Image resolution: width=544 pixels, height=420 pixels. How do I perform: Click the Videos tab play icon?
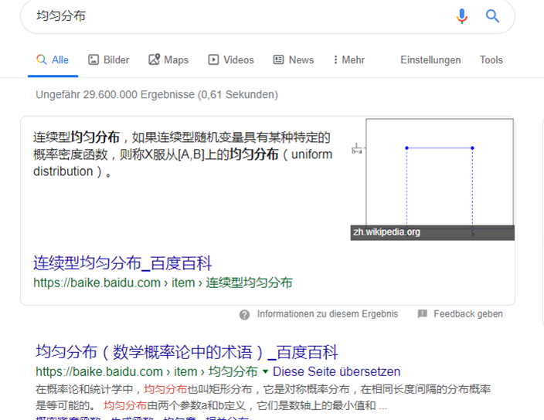coord(213,59)
